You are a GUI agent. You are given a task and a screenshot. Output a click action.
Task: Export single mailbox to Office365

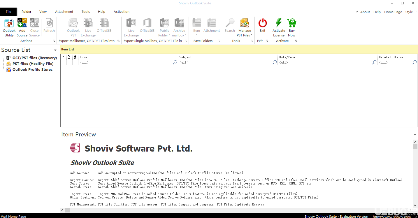click(147, 26)
